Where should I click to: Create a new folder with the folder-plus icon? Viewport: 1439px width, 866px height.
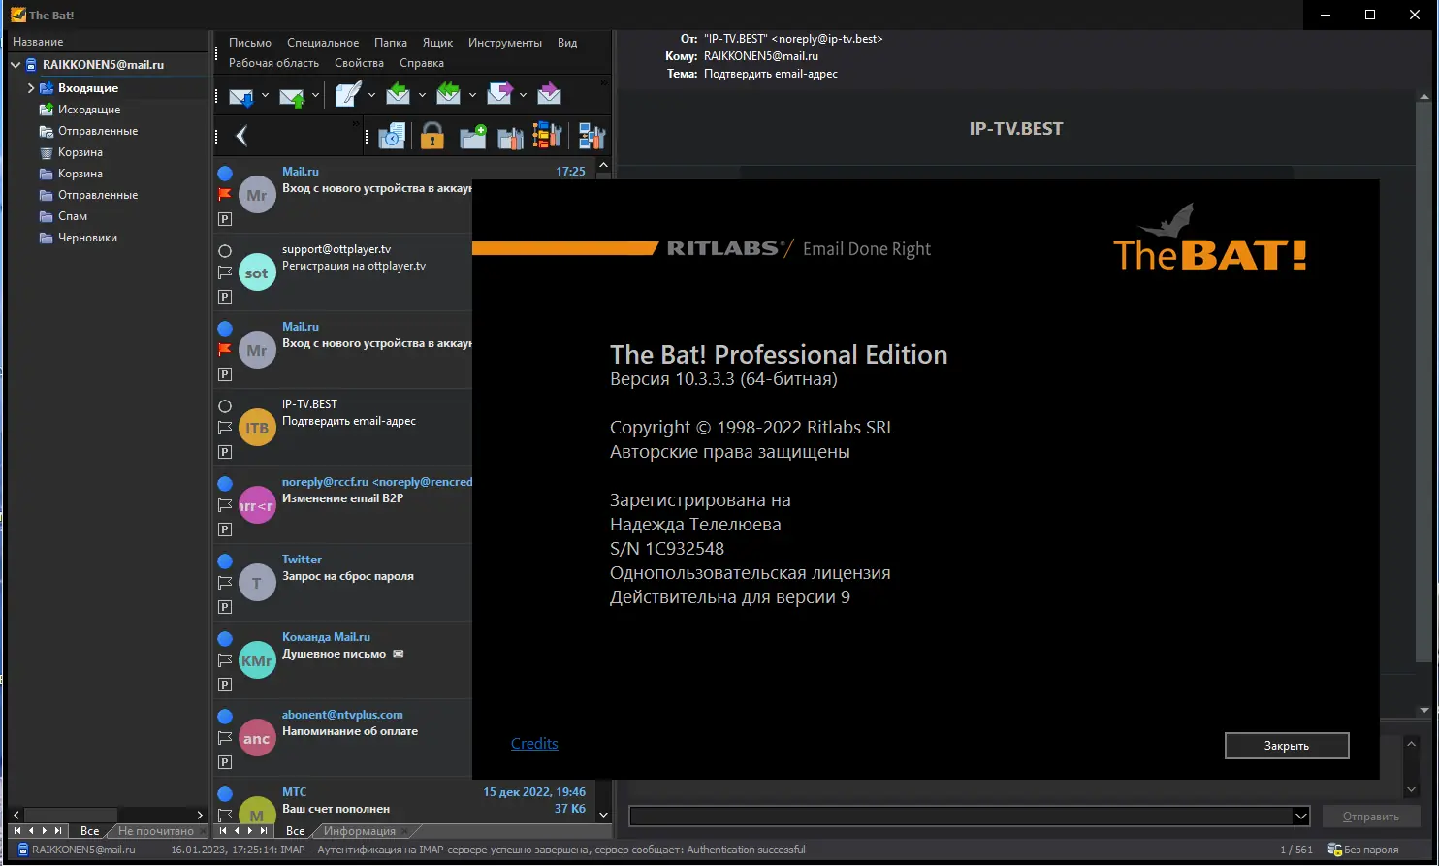[x=472, y=135]
